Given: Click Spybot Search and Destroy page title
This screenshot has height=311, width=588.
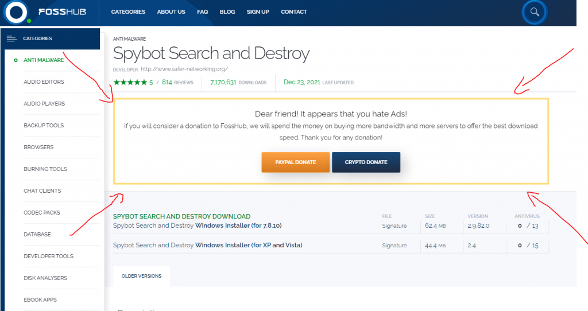Looking at the screenshot, I should [x=211, y=53].
